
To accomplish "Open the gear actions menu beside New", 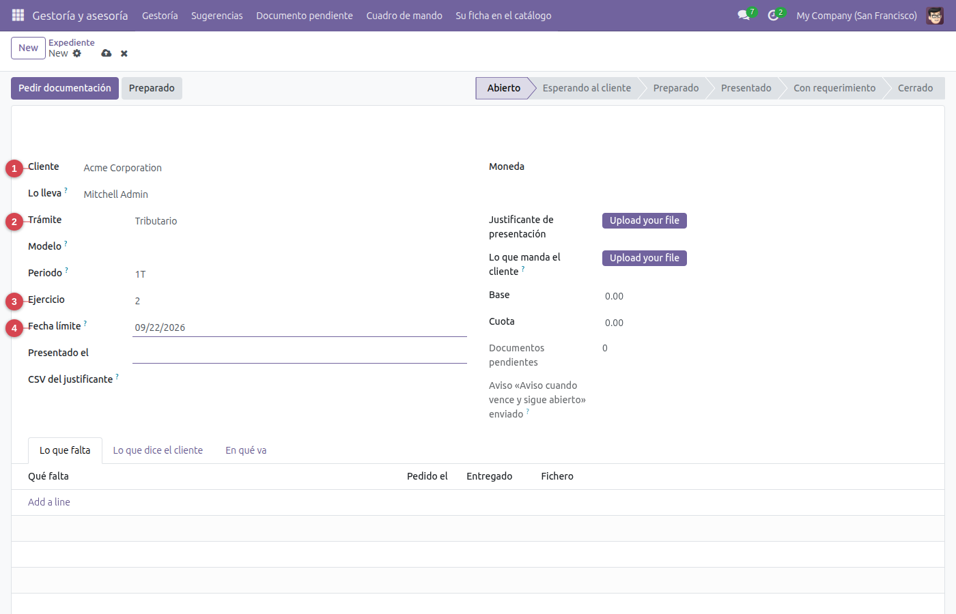I will (76, 53).
